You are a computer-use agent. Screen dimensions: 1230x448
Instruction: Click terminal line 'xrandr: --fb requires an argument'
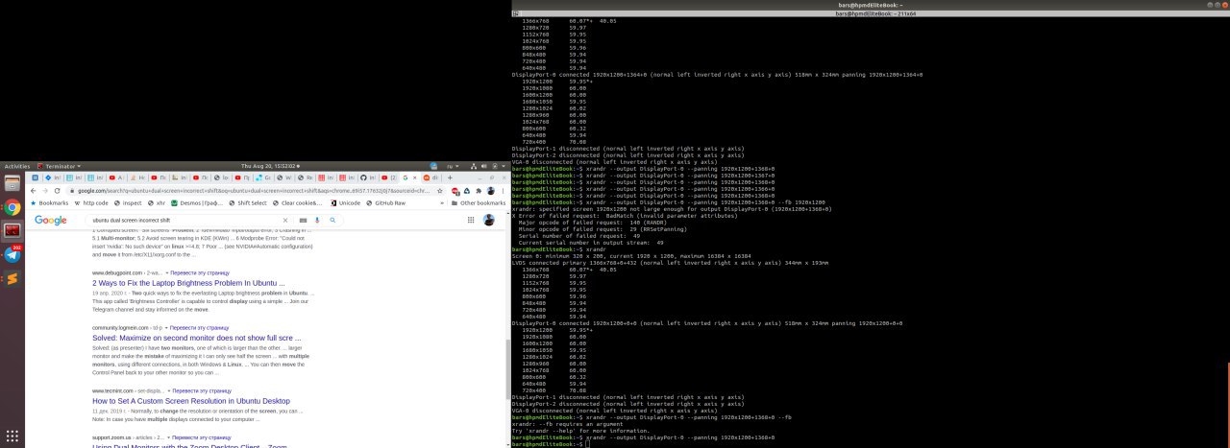pyautogui.click(x=567, y=424)
